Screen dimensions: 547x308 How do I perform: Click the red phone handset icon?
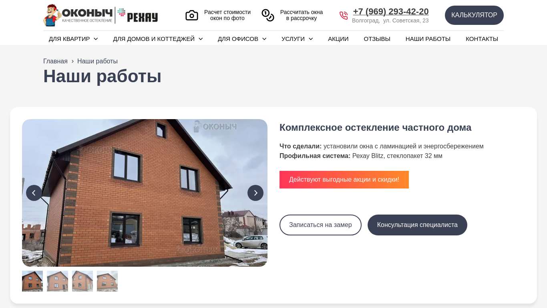pyautogui.click(x=344, y=15)
